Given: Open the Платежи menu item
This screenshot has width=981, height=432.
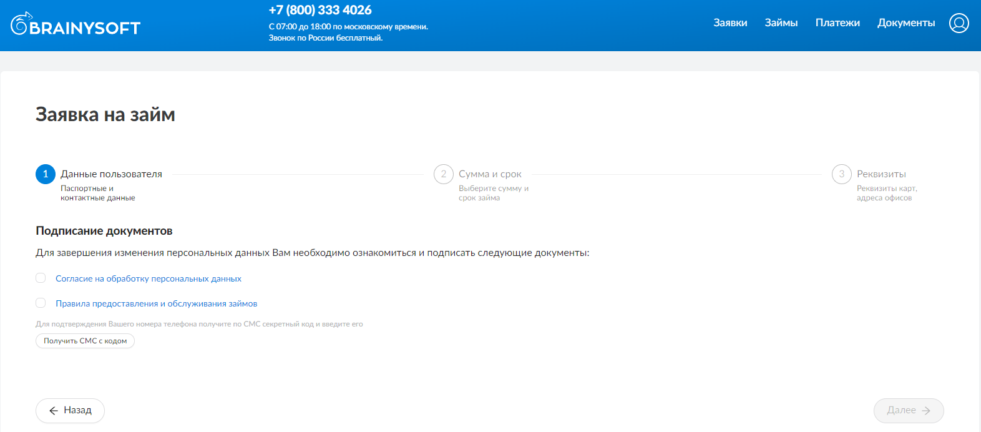Looking at the screenshot, I should pyautogui.click(x=837, y=23).
